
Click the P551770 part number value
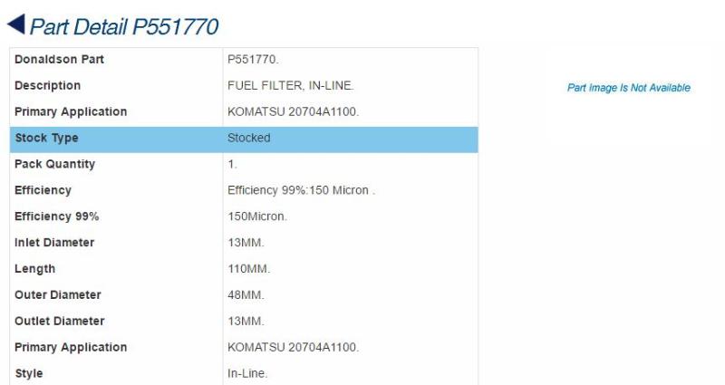[253, 59]
